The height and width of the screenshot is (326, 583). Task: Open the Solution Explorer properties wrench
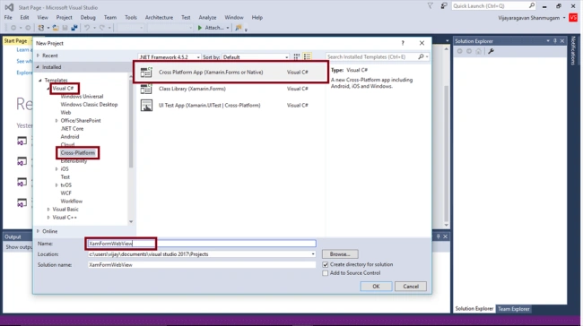click(492, 51)
